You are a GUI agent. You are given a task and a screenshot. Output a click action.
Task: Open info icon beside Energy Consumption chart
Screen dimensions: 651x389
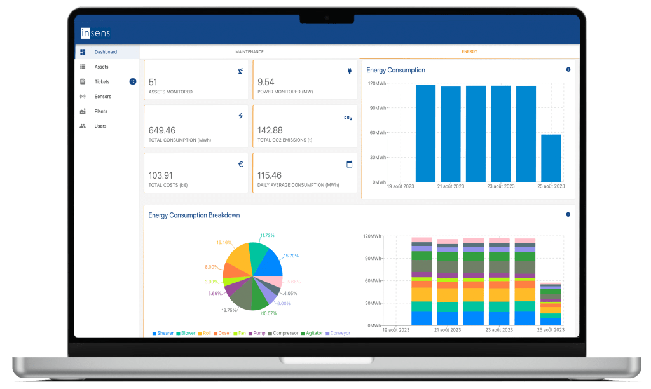point(568,70)
